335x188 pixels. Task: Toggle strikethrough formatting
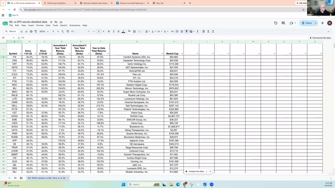point(118,31)
